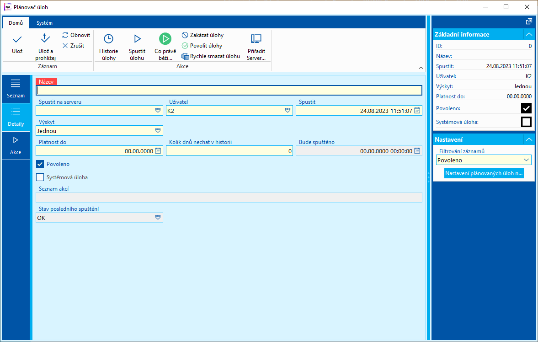Image resolution: width=538 pixels, height=342 pixels.
Task: Click Rychle smazat úlohu icon
Action: click(x=185, y=56)
